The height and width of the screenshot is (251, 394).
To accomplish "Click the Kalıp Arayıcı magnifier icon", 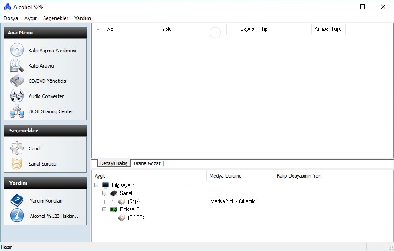I will coord(17,66).
